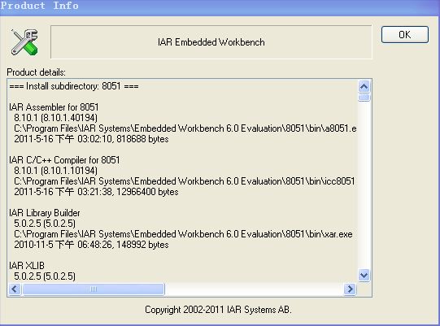The width and height of the screenshot is (440, 326).
Task: Click the vertical scrollbar thumb
Action: (x=364, y=98)
